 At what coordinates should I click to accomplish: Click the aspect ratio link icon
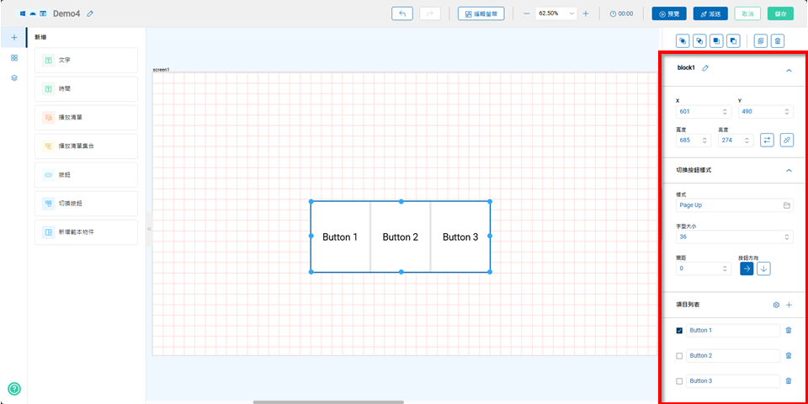(x=786, y=140)
